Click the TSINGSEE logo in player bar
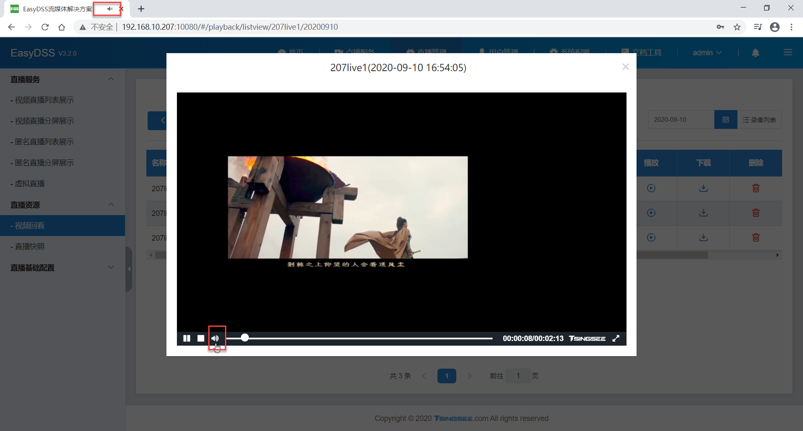The image size is (803, 431). 587,338
